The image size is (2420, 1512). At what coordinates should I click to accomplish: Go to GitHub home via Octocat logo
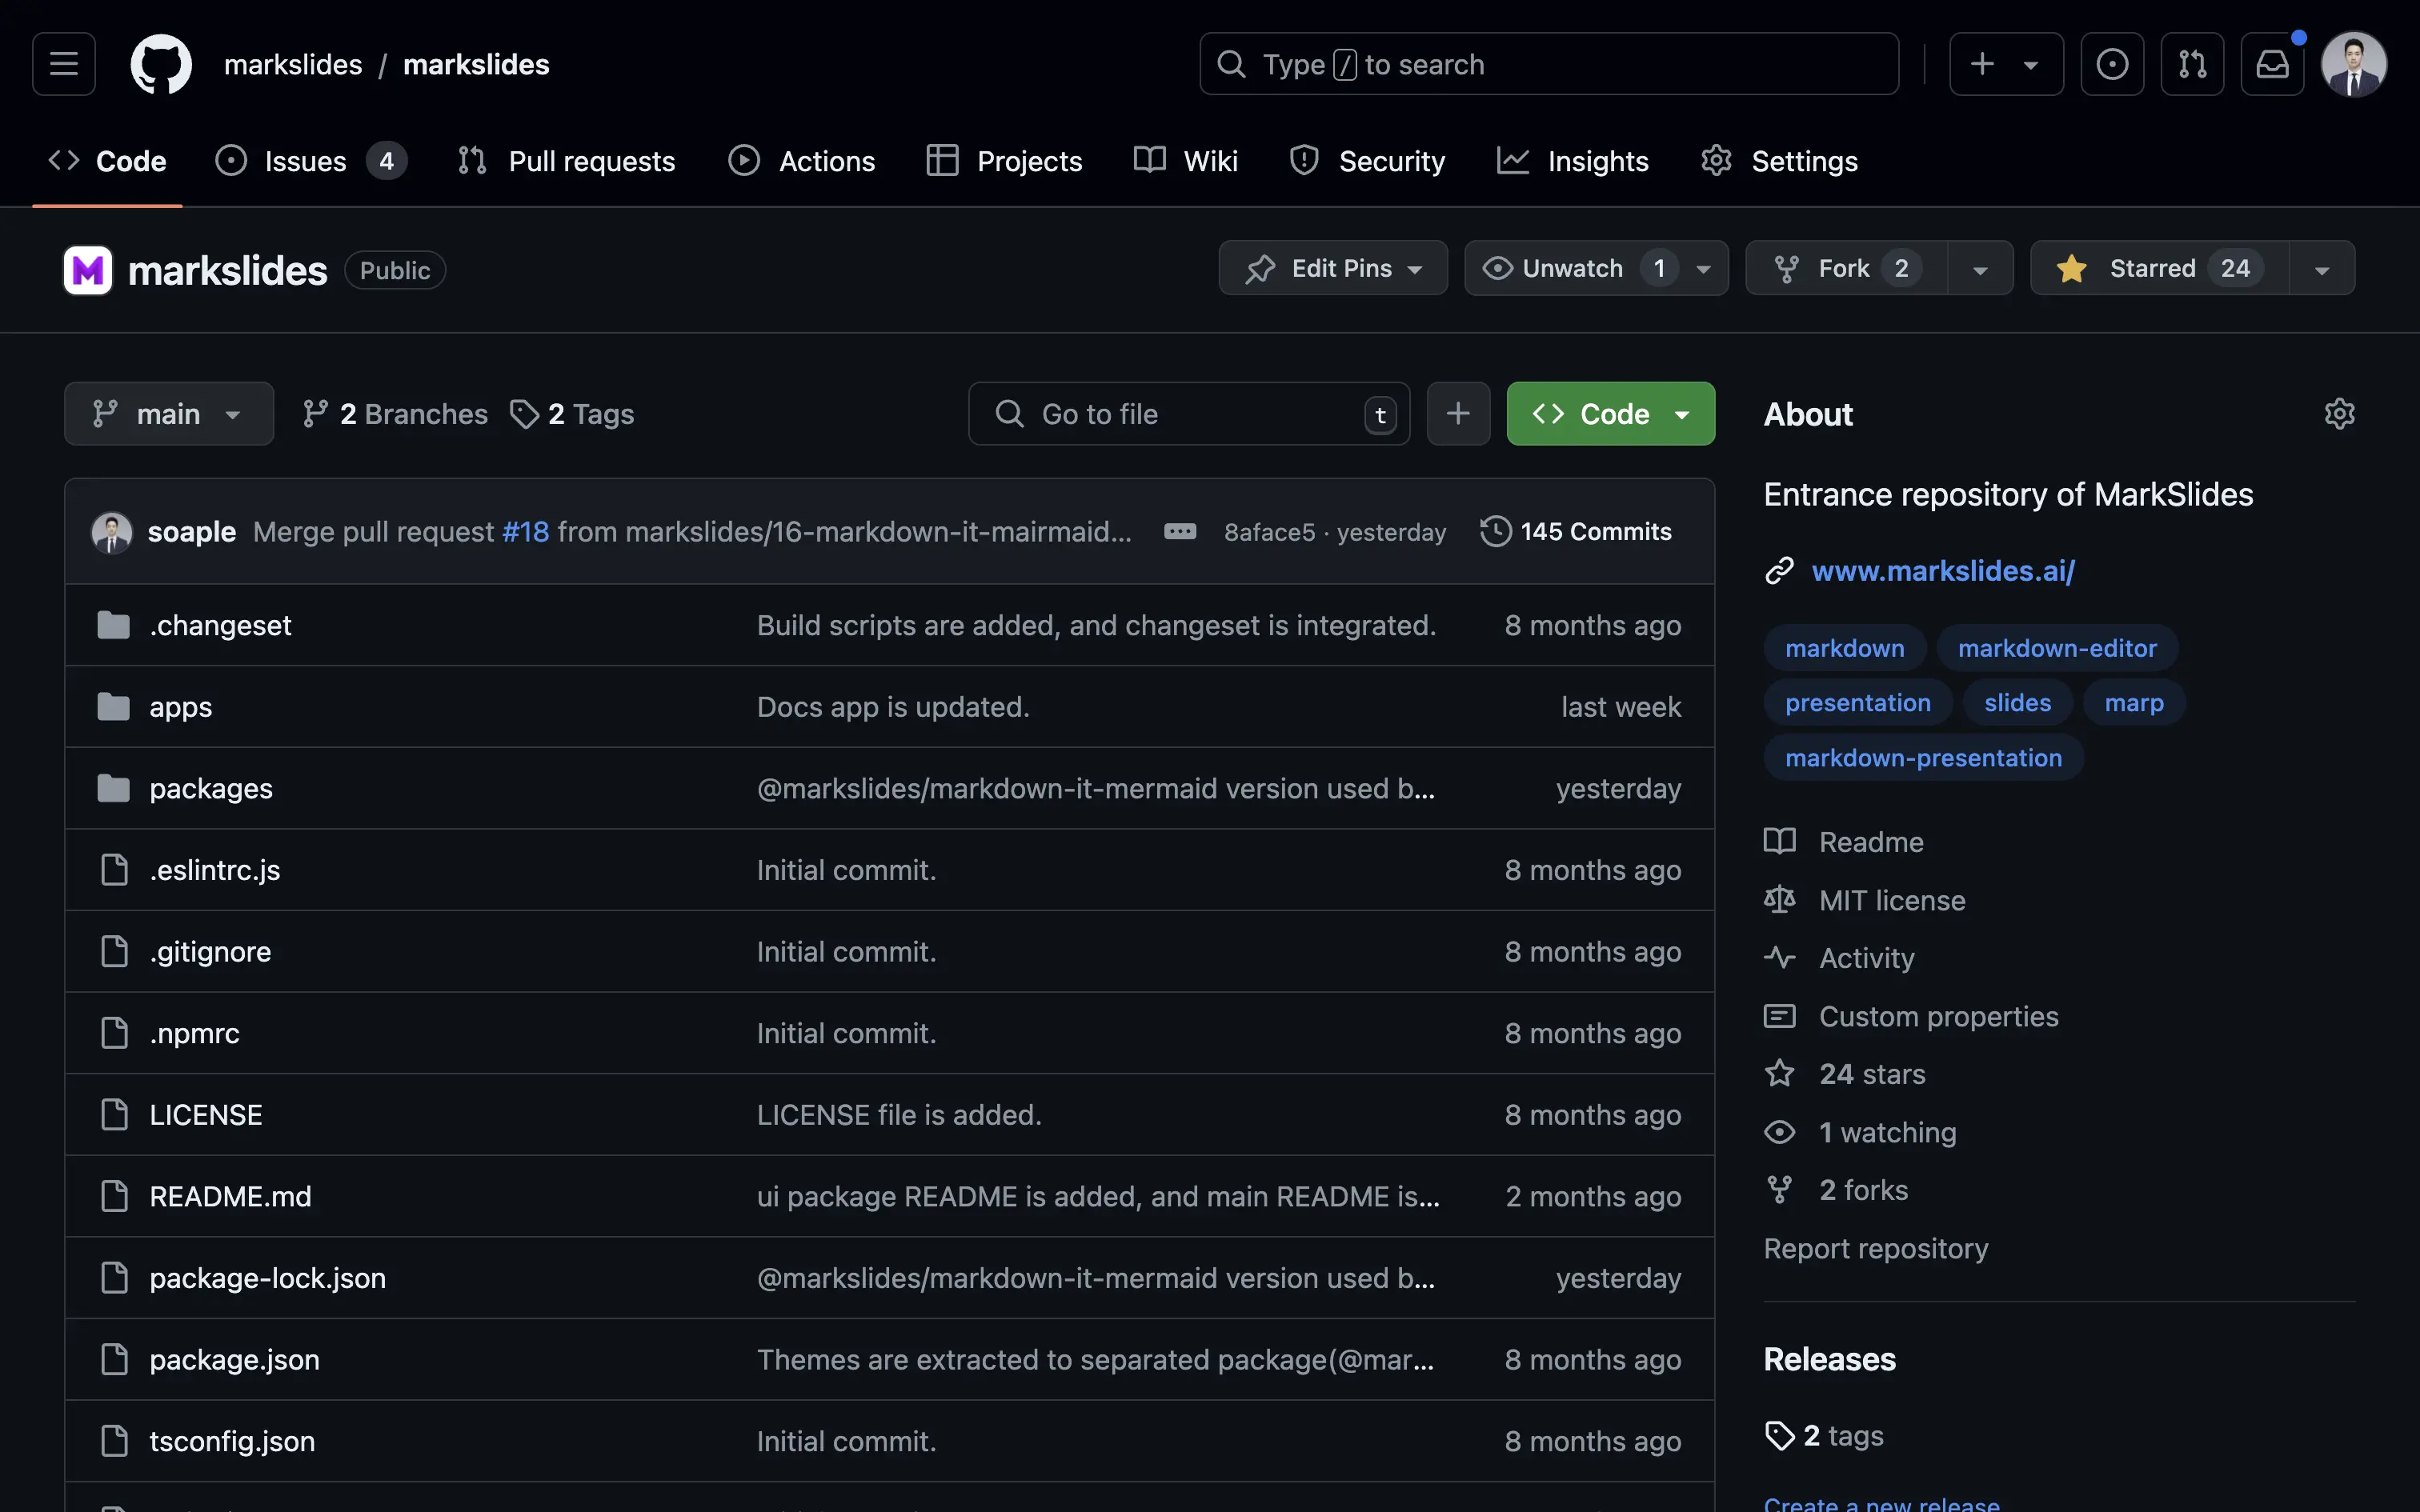click(161, 64)
